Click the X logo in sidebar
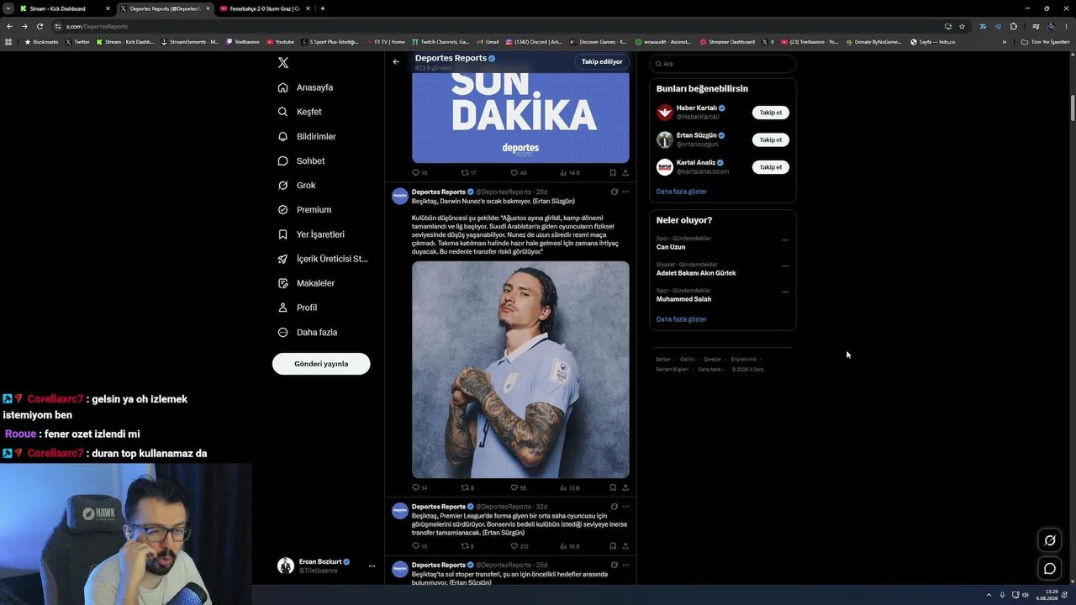Viewport: 1076px width, 605px height. 283,63
